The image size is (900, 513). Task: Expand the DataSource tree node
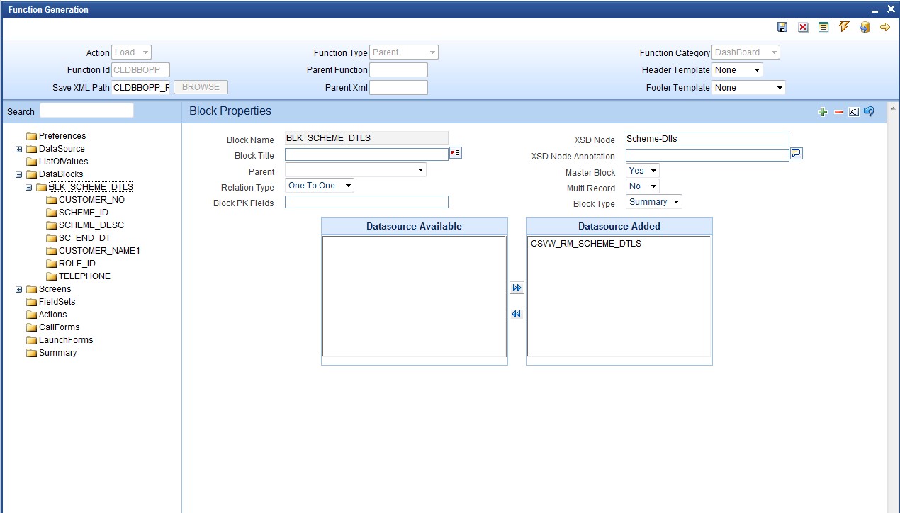tap(19, 149)
